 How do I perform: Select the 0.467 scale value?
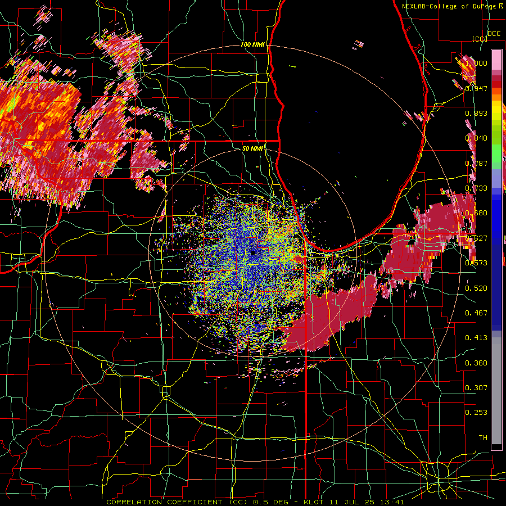coord(476,313)
